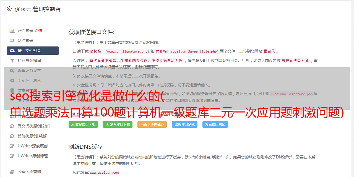This screenshot has height=177, width=354.
Task: Click the 获取推送接口文件 heading
Action: click(x=91, y=32)
